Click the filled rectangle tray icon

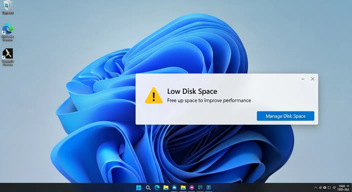click(325, 188)
